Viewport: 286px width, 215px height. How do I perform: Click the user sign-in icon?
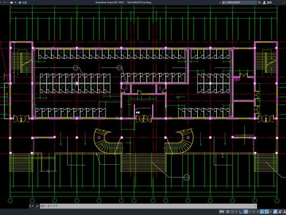click(265, 2)
